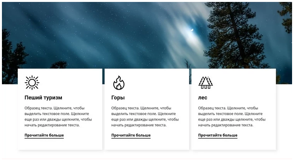This screenshot has width=294, height=161.
Task: Click the white space right of the trees icon
Action: (x=244, y=82)
